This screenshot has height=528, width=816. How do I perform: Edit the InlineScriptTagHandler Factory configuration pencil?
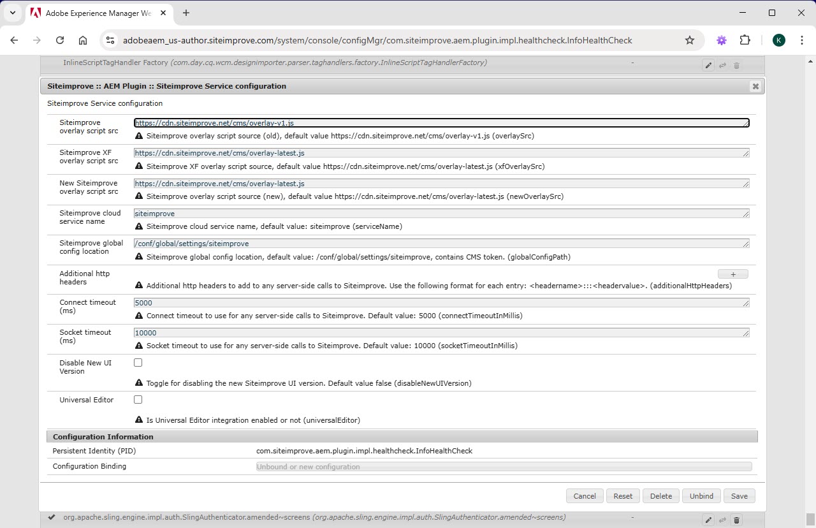(708, 65)
